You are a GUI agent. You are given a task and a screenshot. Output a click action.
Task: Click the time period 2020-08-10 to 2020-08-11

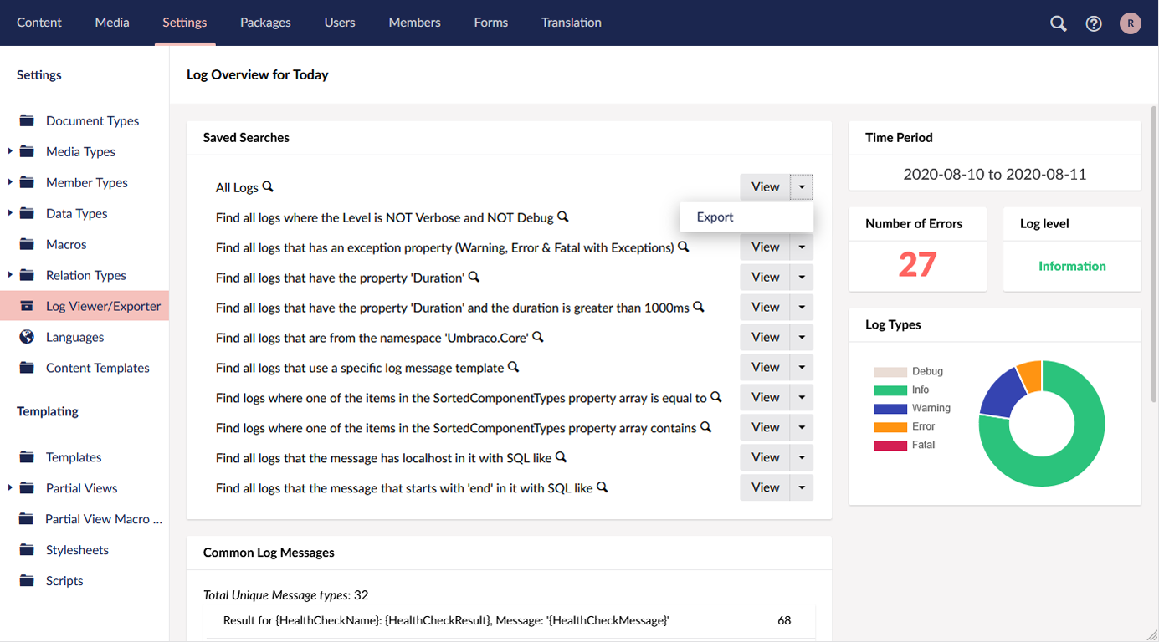(x=994, y=174)
